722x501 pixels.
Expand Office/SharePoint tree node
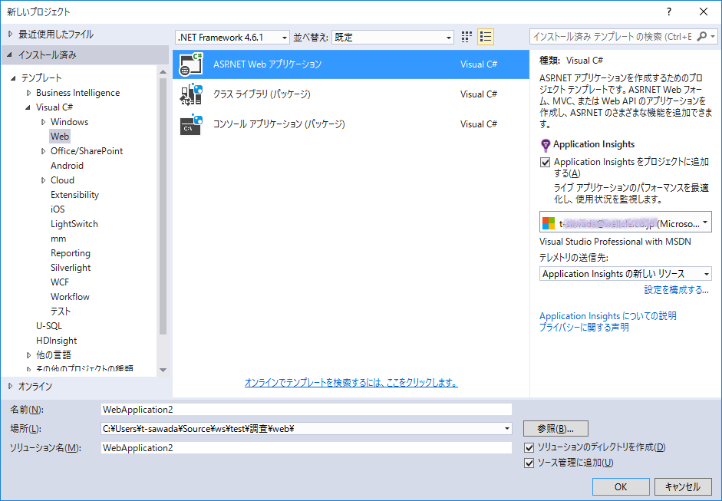[x=43, y=151]
